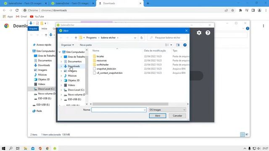Open a new Chrome tab
The image size is (269, 151).
[148, 3]
